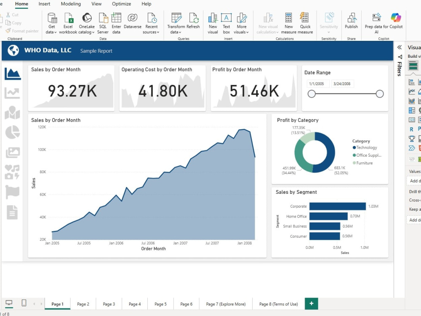Collapse the Visualizations pane with double chevron
Viewport: 421px width, 316px height.
point(400,47)
